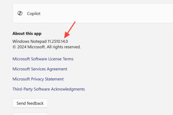Open Microsoft Software License Terms link

(43, 59)
